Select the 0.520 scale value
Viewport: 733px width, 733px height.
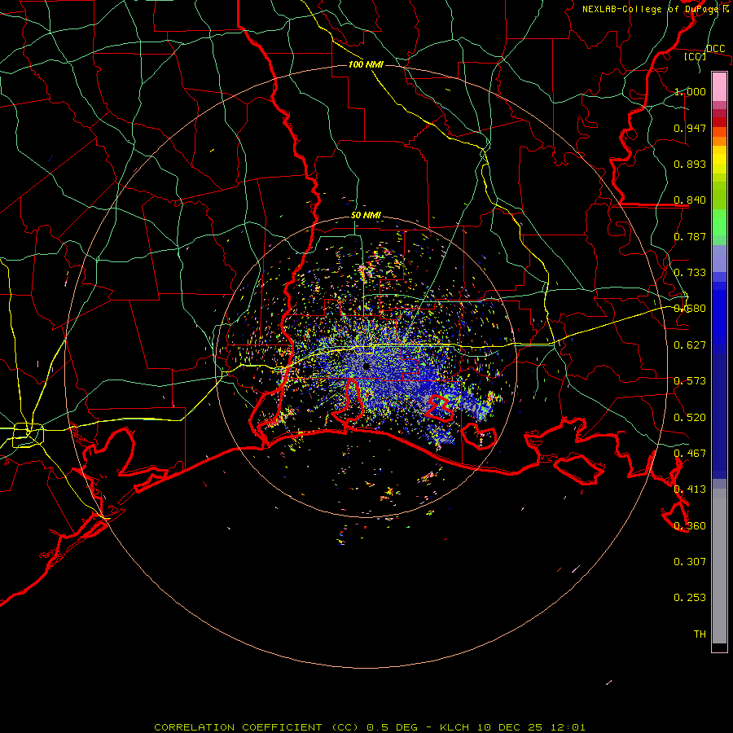pyautogui.click(x=690, y=418)
